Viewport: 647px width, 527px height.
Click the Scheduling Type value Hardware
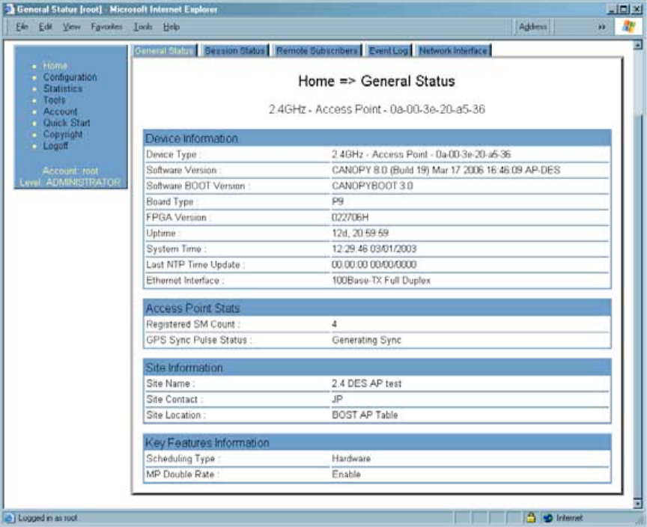[x=351, y=458]
